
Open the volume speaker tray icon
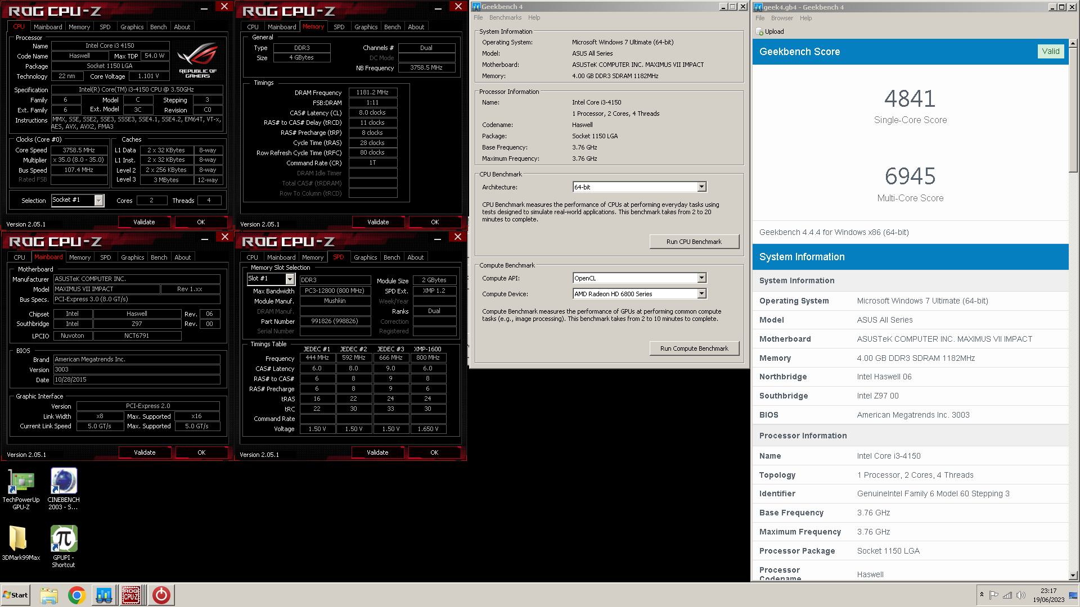1021,595
